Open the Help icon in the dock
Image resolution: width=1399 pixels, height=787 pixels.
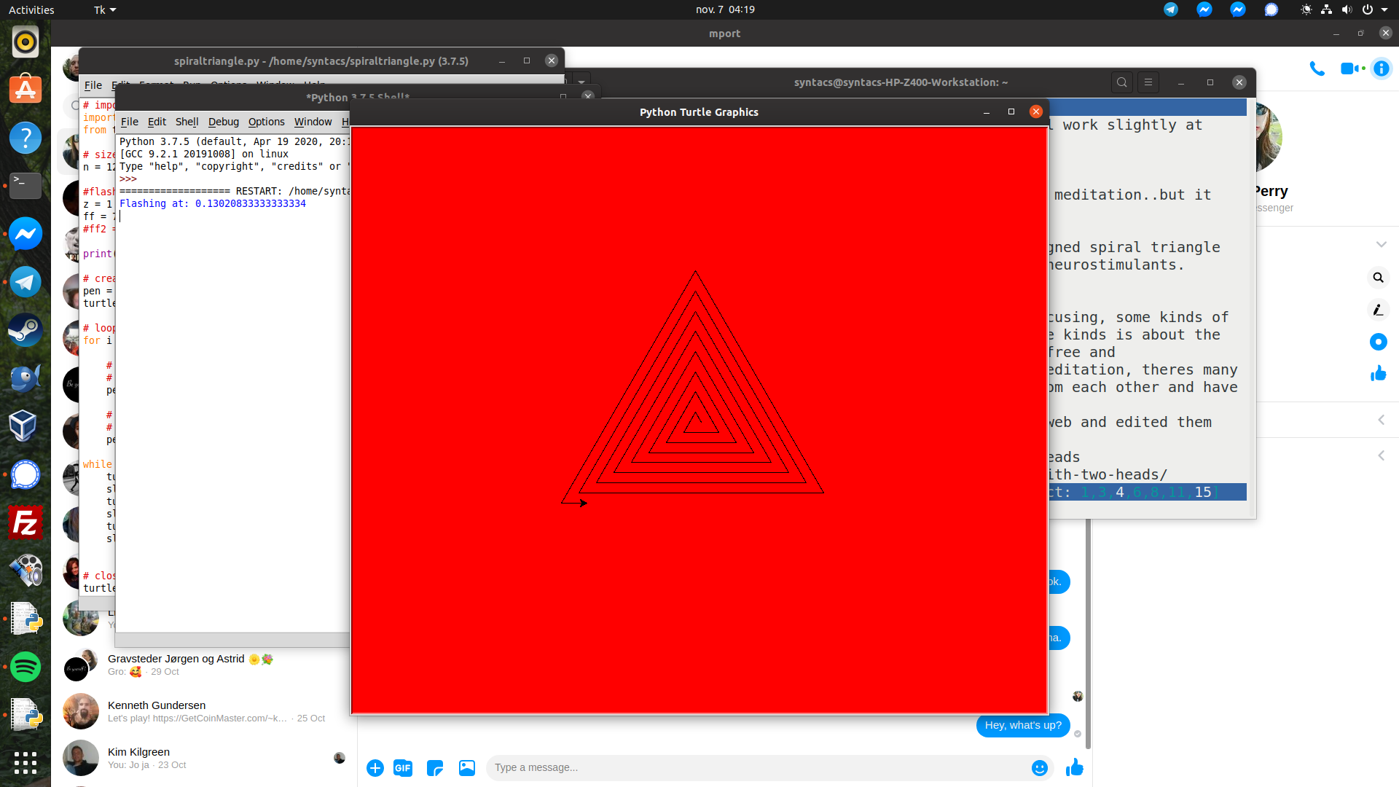tap(26, 138)
